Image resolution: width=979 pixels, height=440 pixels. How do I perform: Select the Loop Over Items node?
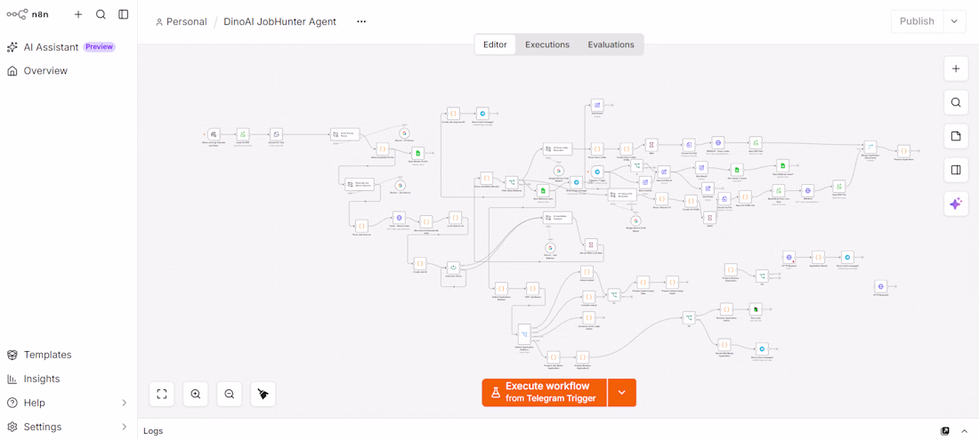453,268
